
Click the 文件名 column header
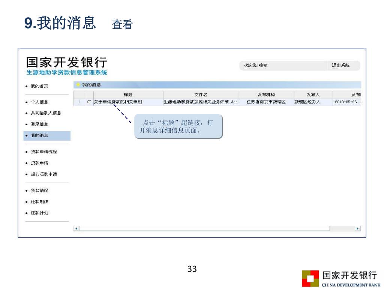coord(201,95)
